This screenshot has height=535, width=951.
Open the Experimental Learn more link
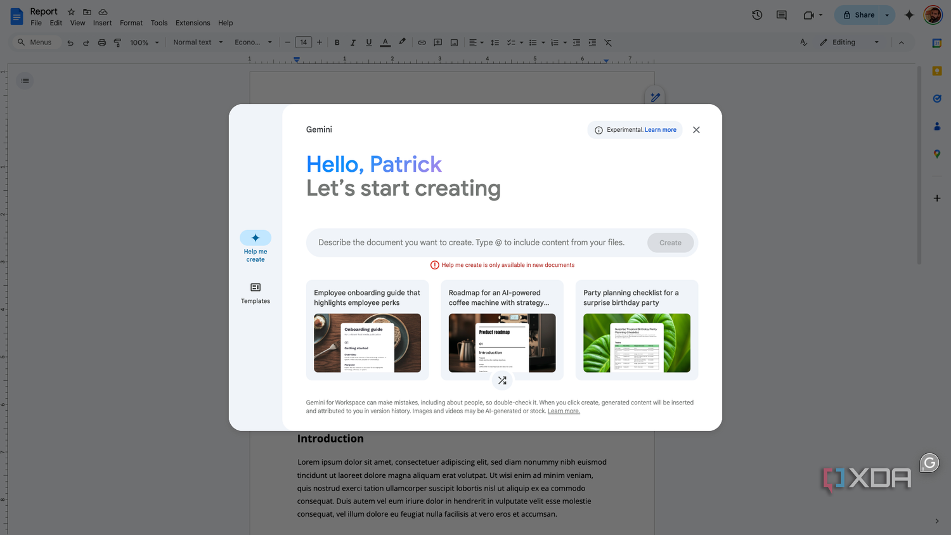pos(660,130)
